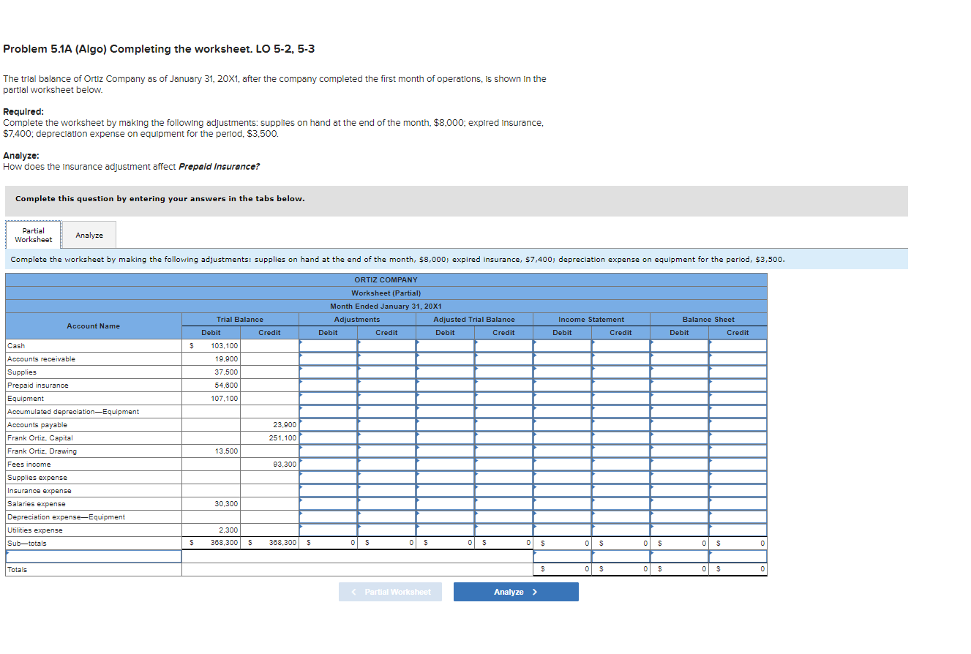Click the Depreciation expense—Equipment adjustments Debit cell
The image size is (971, 654).
pos(328,516)
